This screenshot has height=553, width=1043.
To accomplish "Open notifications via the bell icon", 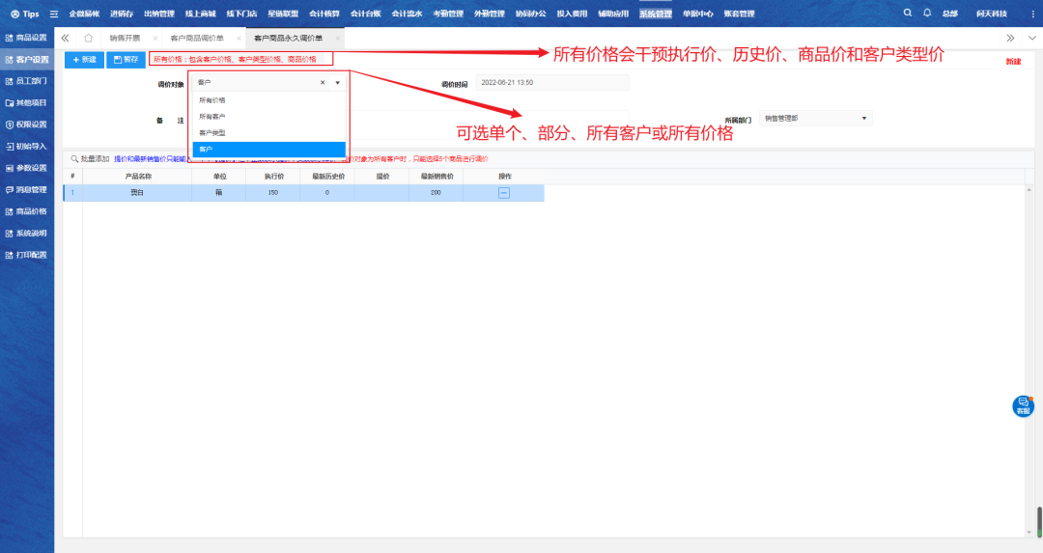I will pos(927,14).
